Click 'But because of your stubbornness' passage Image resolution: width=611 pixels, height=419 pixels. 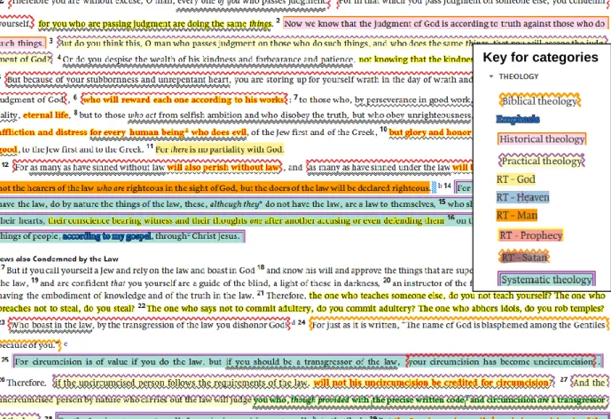pos(118,80)
